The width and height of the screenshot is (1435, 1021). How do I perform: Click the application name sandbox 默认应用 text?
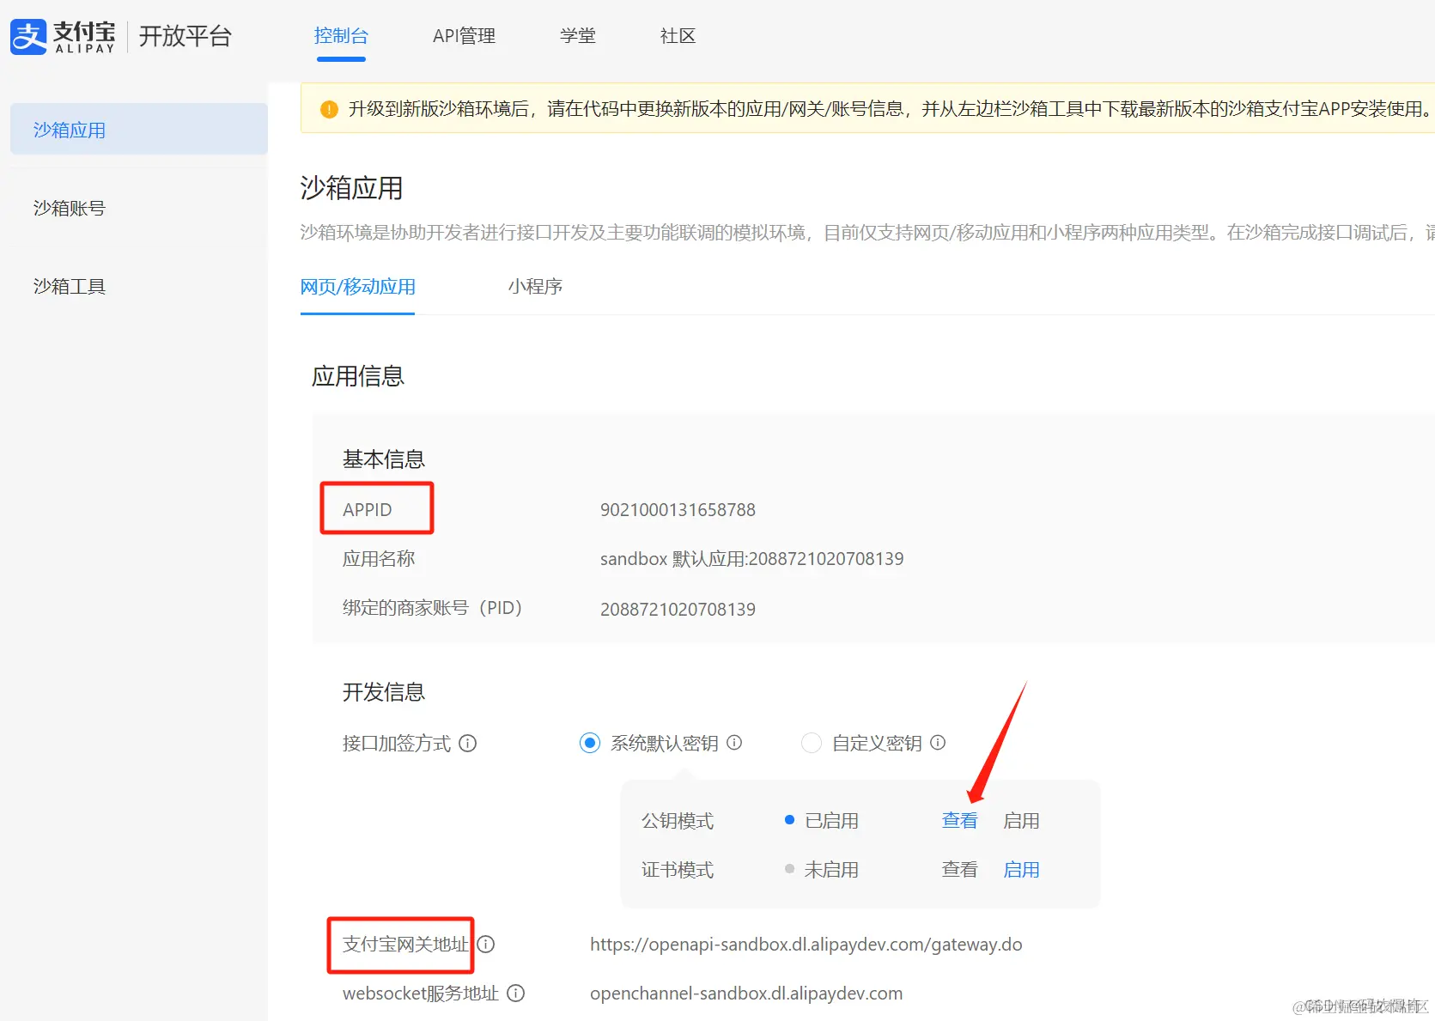(751, 559)
